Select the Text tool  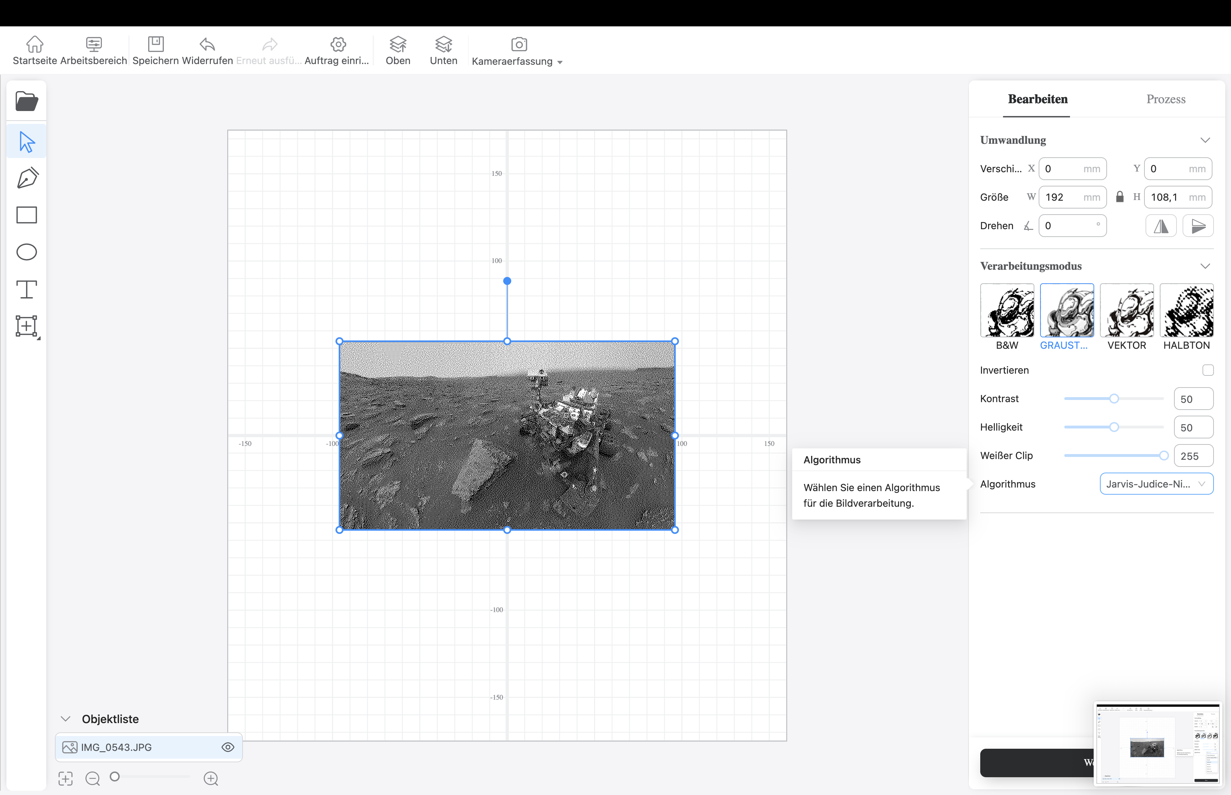[x=27, y=289]
